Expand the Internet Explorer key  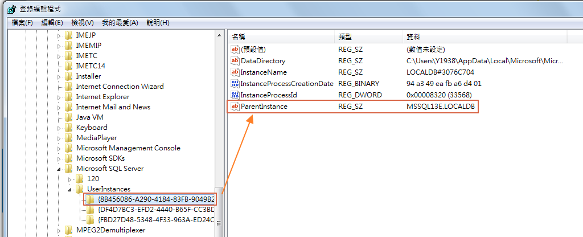coord(59,97)
